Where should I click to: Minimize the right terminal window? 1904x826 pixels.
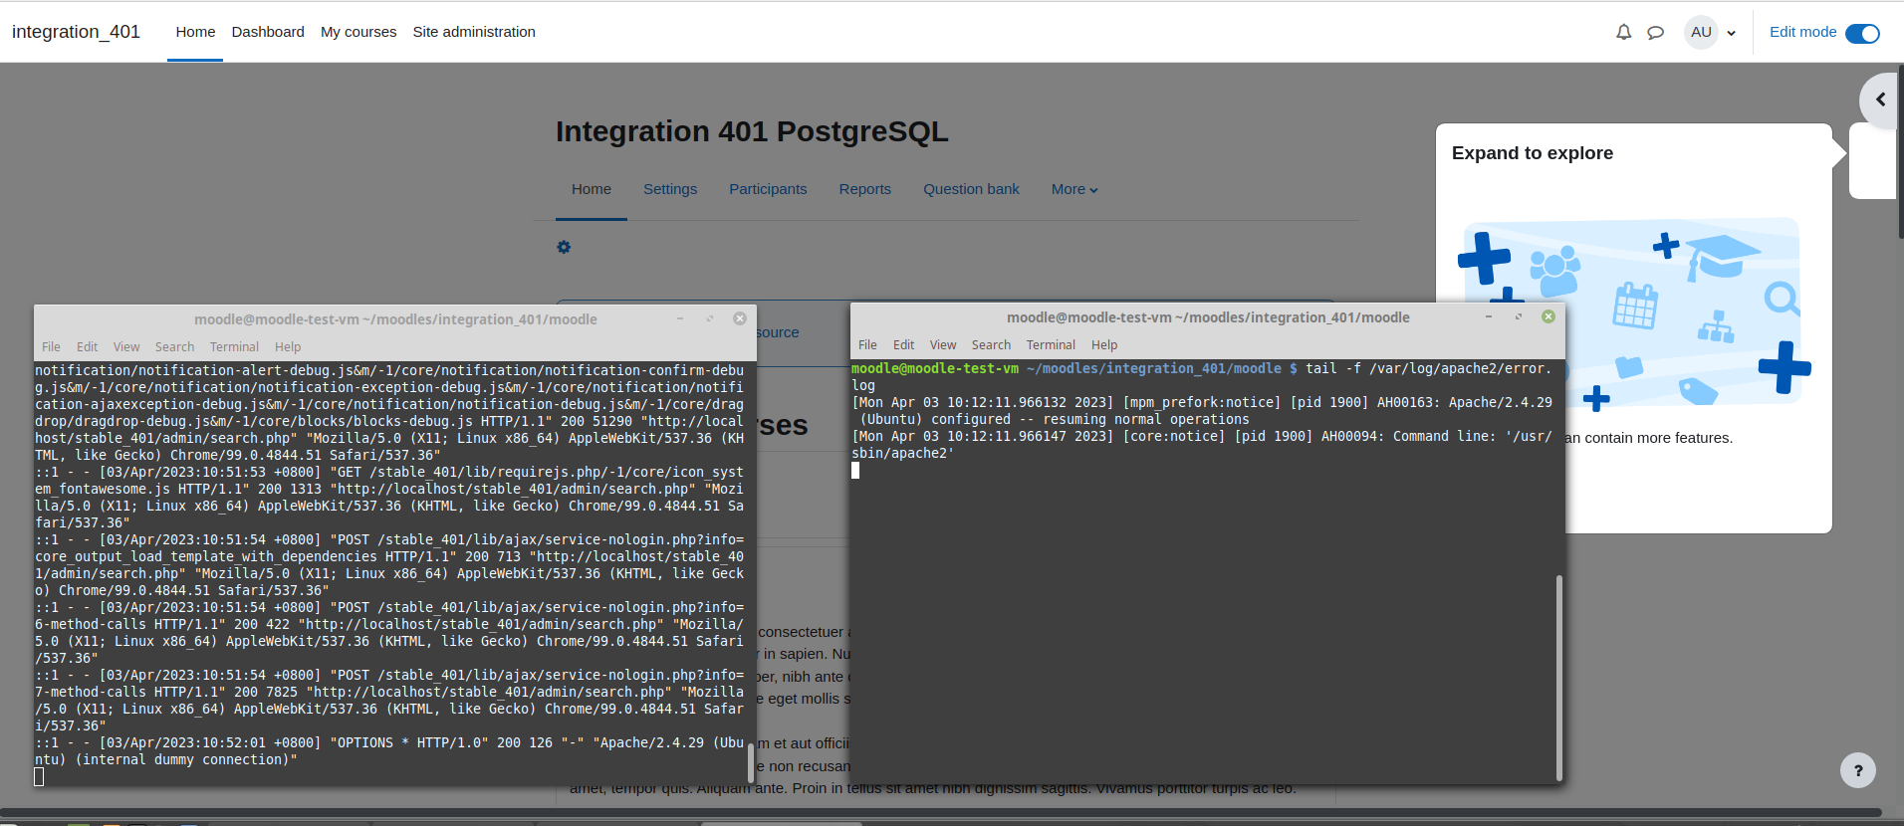tap(1489, 316)
